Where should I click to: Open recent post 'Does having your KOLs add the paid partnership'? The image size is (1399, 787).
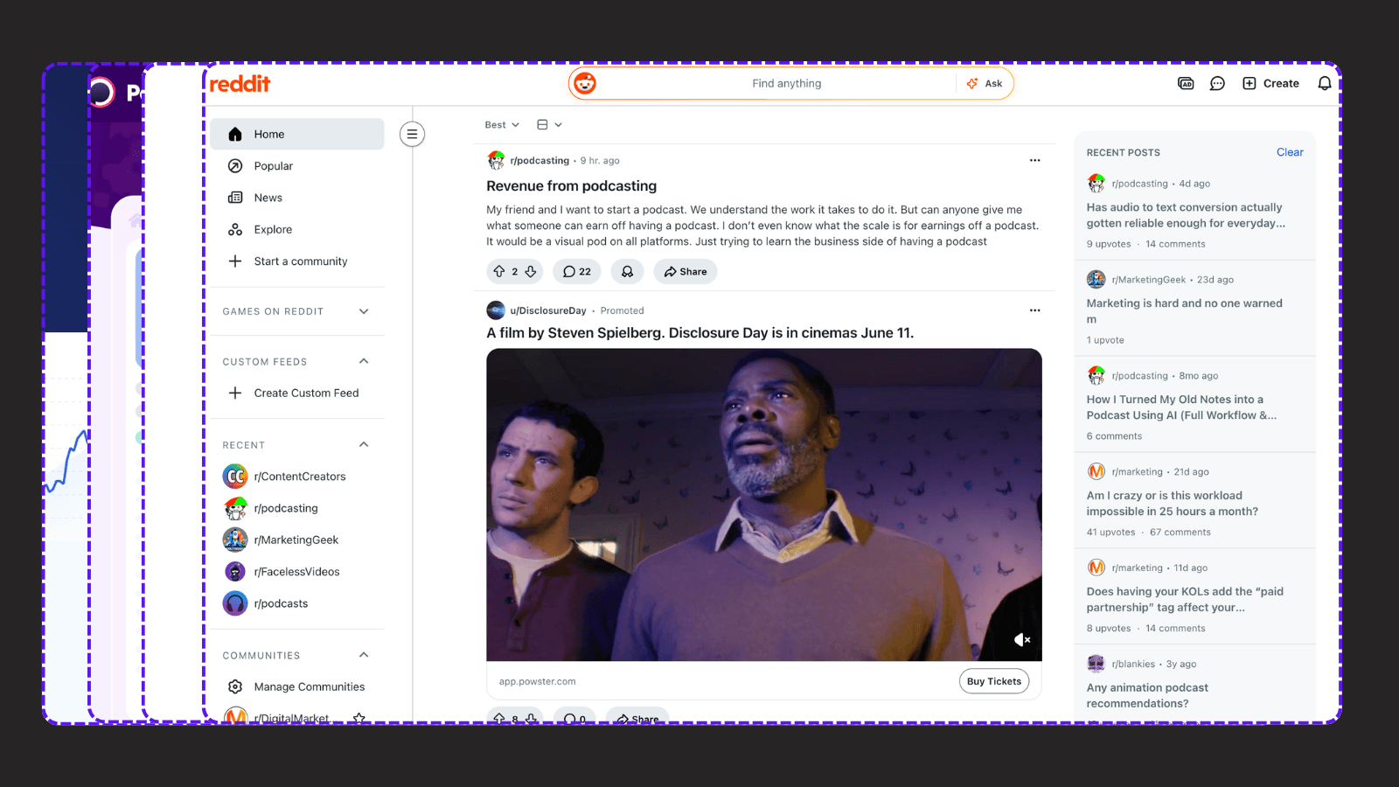click(1185, 600)
